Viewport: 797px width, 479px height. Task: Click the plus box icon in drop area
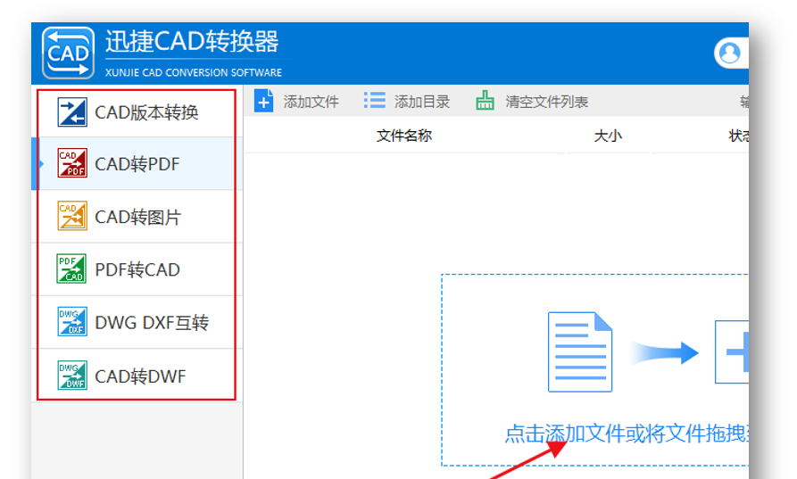pos(732,351)
